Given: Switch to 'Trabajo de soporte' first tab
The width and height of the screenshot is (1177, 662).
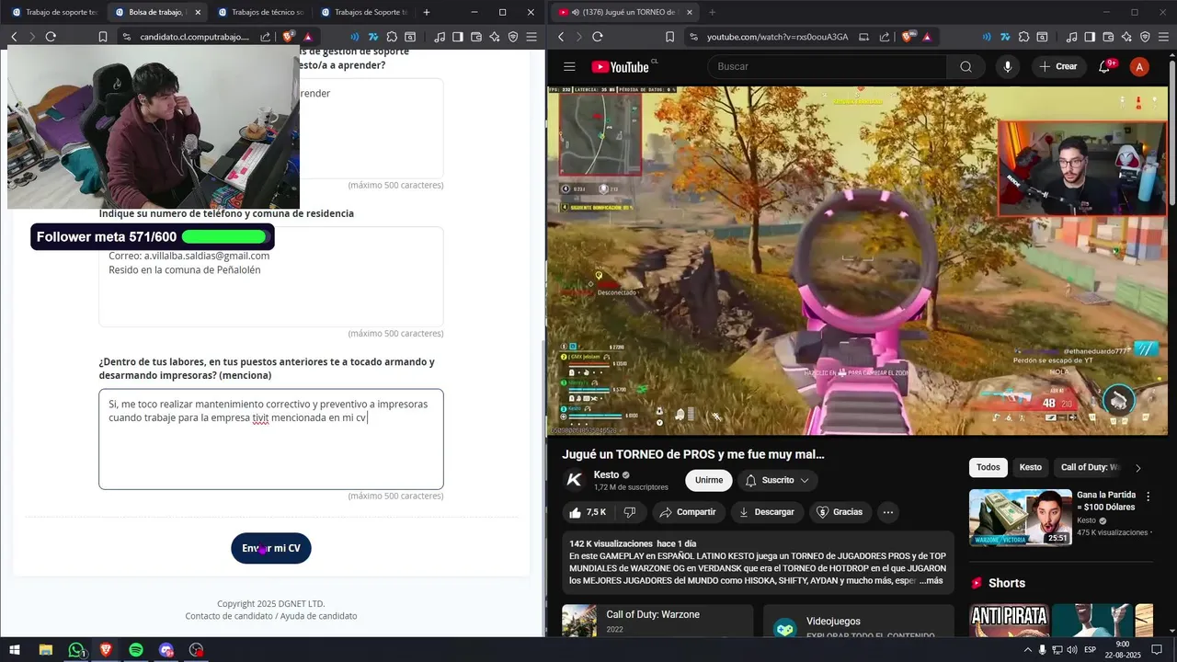Looking at the screenshot, I should pyautogui.click(x=54, y=12).
